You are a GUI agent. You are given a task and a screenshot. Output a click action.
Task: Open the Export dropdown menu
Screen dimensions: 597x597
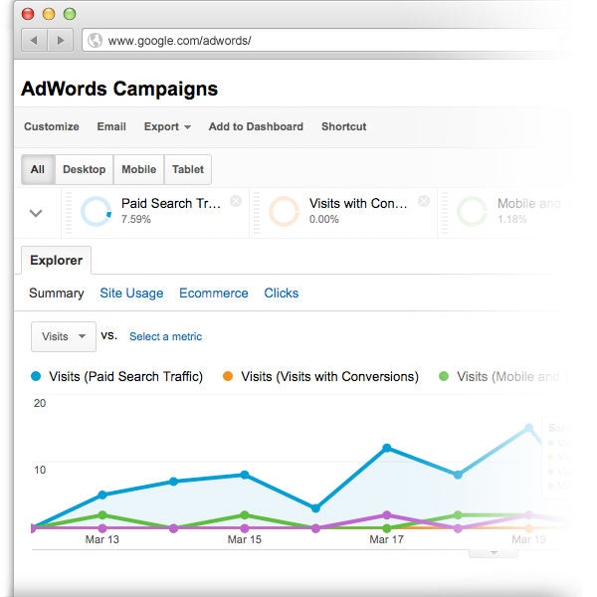(167, 126)
